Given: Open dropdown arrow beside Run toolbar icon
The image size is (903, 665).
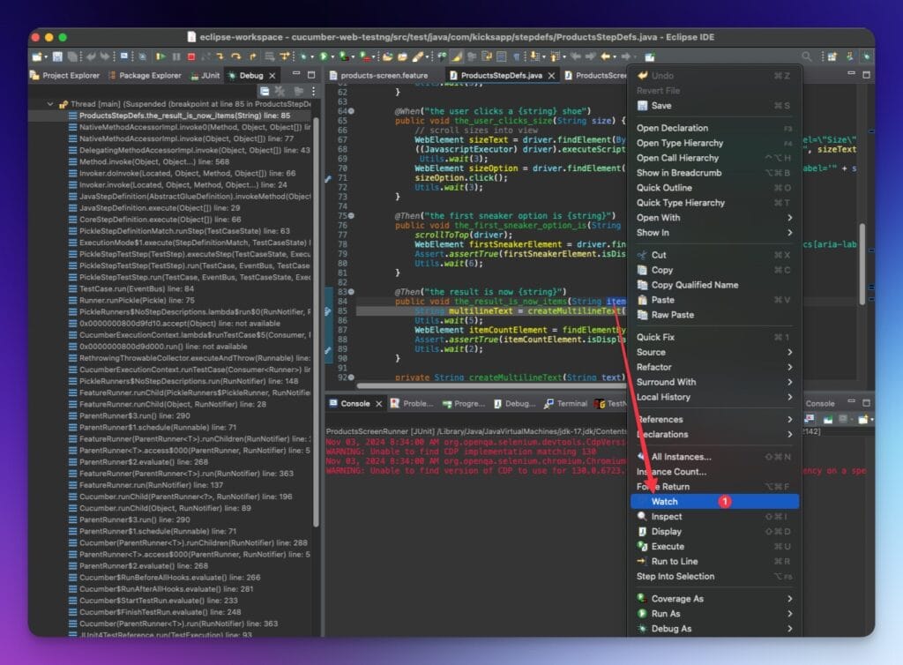Looking at the screenshot, I should [332, 57].
